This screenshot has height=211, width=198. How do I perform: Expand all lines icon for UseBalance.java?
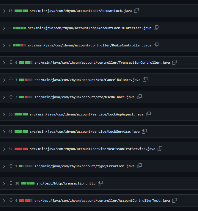(x=11, y=97)
